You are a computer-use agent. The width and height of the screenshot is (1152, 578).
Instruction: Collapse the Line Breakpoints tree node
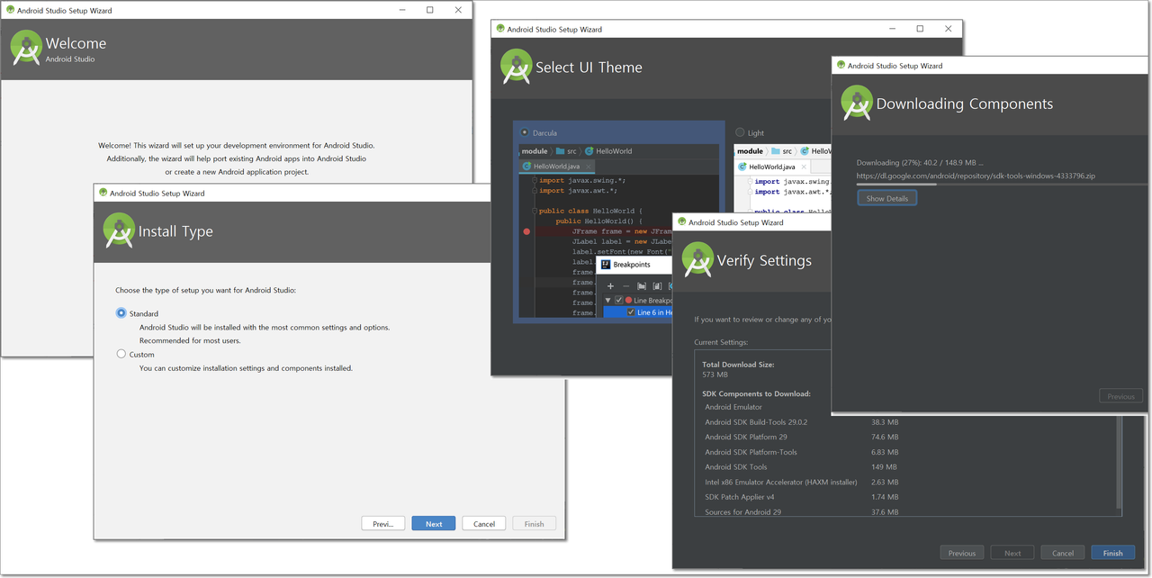pos(607,300)
